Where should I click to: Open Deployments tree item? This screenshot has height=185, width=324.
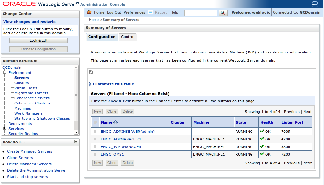click(x=20, y=124)
